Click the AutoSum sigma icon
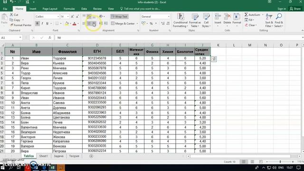This screenshot has height=171, width=304. (246, 15)
